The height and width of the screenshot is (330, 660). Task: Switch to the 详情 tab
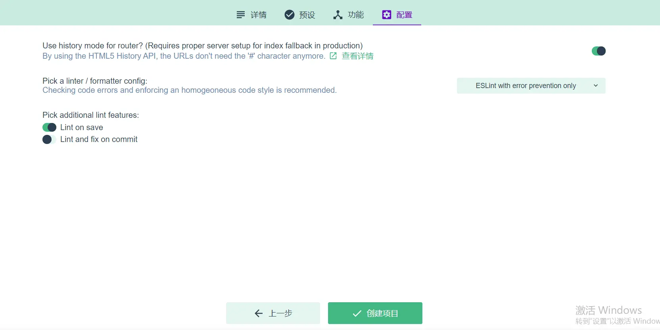[x=251, y=15]
